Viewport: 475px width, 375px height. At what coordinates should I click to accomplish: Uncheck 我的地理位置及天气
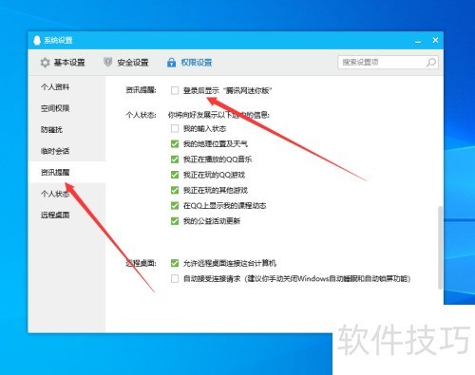tap(175, 144)
